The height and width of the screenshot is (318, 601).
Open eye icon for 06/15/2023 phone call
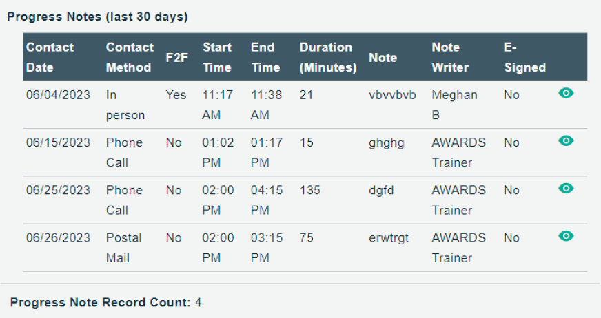coord(566,140)
